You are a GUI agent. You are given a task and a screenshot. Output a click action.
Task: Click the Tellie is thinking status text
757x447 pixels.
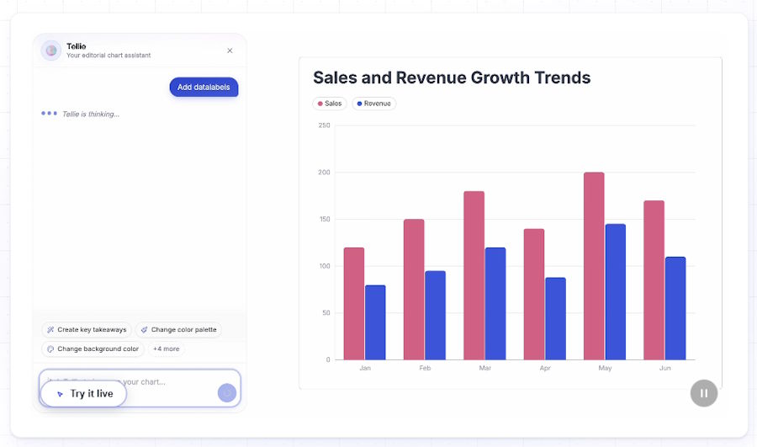tap(91, 114)
